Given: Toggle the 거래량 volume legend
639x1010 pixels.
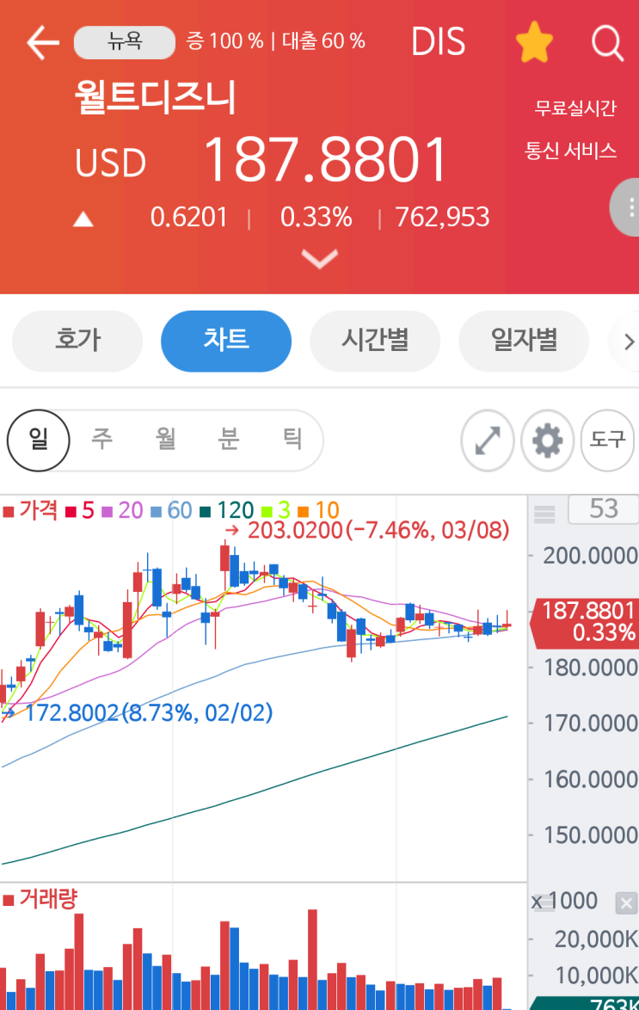Looking at the screenshot, I should point(40,898).
